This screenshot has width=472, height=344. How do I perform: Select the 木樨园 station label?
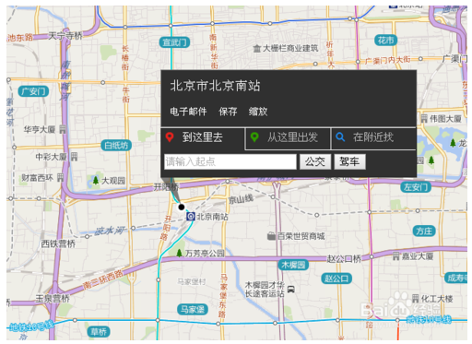[293, 265]
